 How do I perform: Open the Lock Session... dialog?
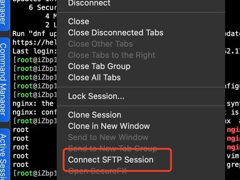96,96
